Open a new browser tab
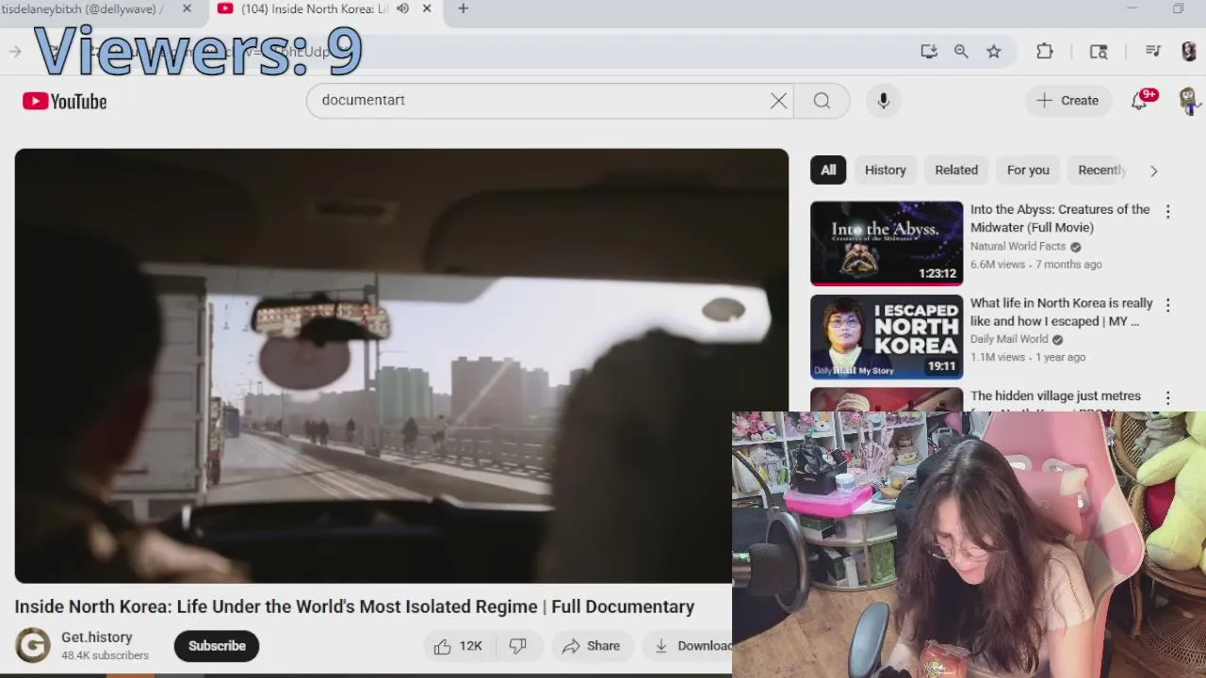 click(463, 8)
